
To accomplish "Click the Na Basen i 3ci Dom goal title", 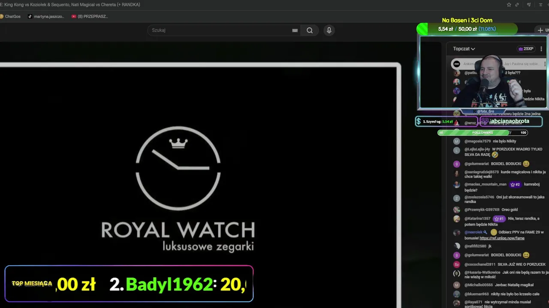I will pos(467,20).
